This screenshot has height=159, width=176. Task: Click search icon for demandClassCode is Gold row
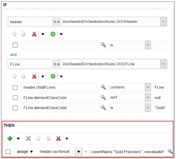[x=103, y=108]
